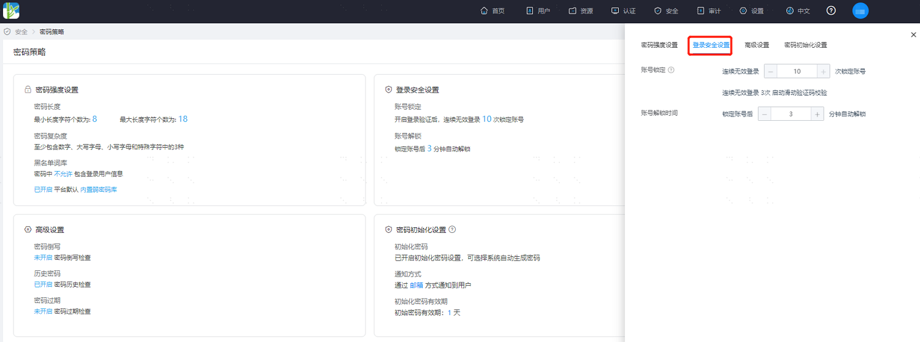Screen dimensions: 920x342
Task: Open the 设置 settings menu
Action: point(751,11)
